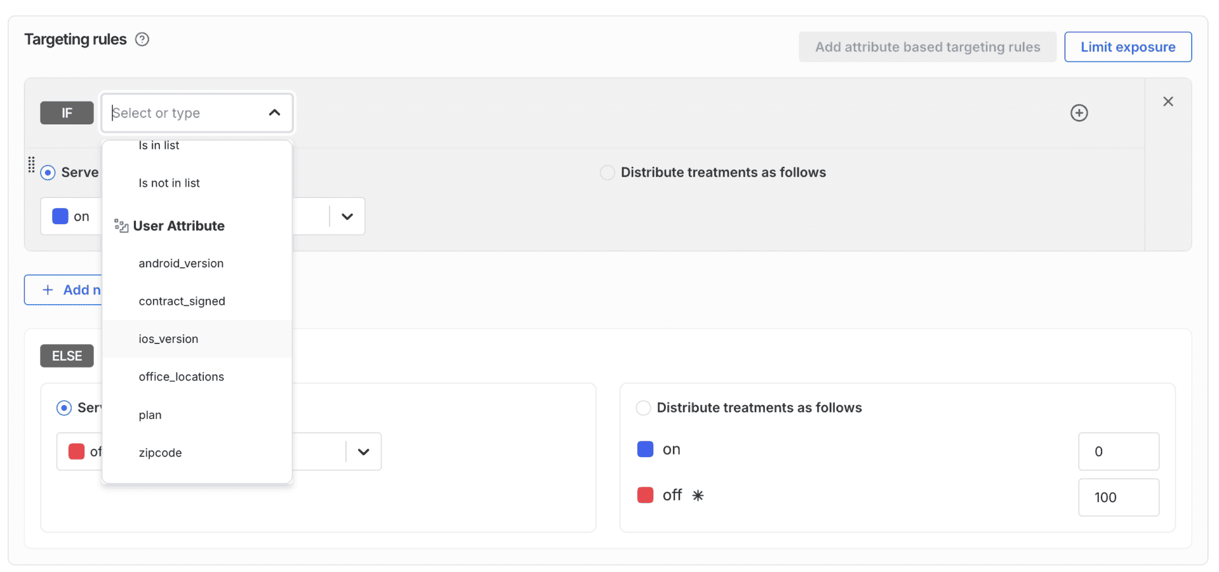Click the off percentage field showing 100
This screenshot has width=1219, height=572.
coord(1118,498)
